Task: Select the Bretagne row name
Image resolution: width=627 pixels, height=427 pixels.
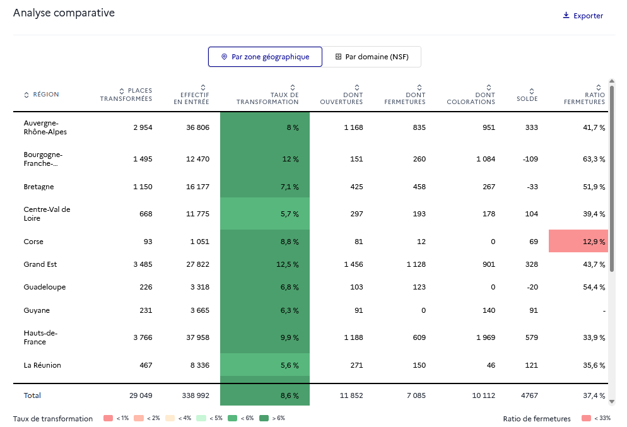Action: click(38, 187)
